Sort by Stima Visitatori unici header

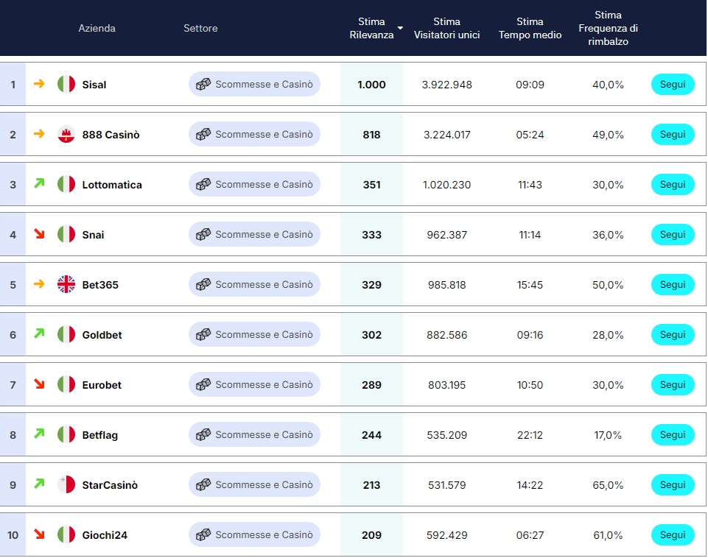coord(447,28)
